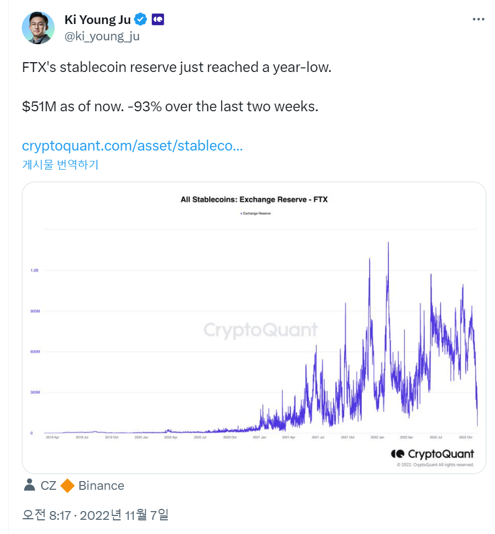495x534 pixels.
Task: Open the cryptoquant.com stablecoin link
Action: (132, 146)
